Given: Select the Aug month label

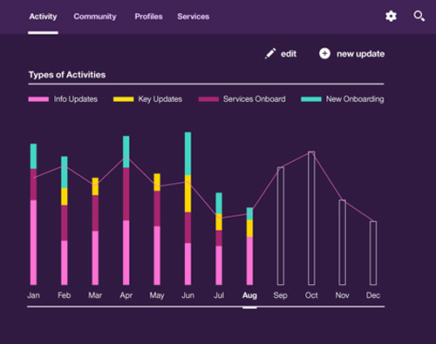Looking at the screenshot, I should point(249,295).
